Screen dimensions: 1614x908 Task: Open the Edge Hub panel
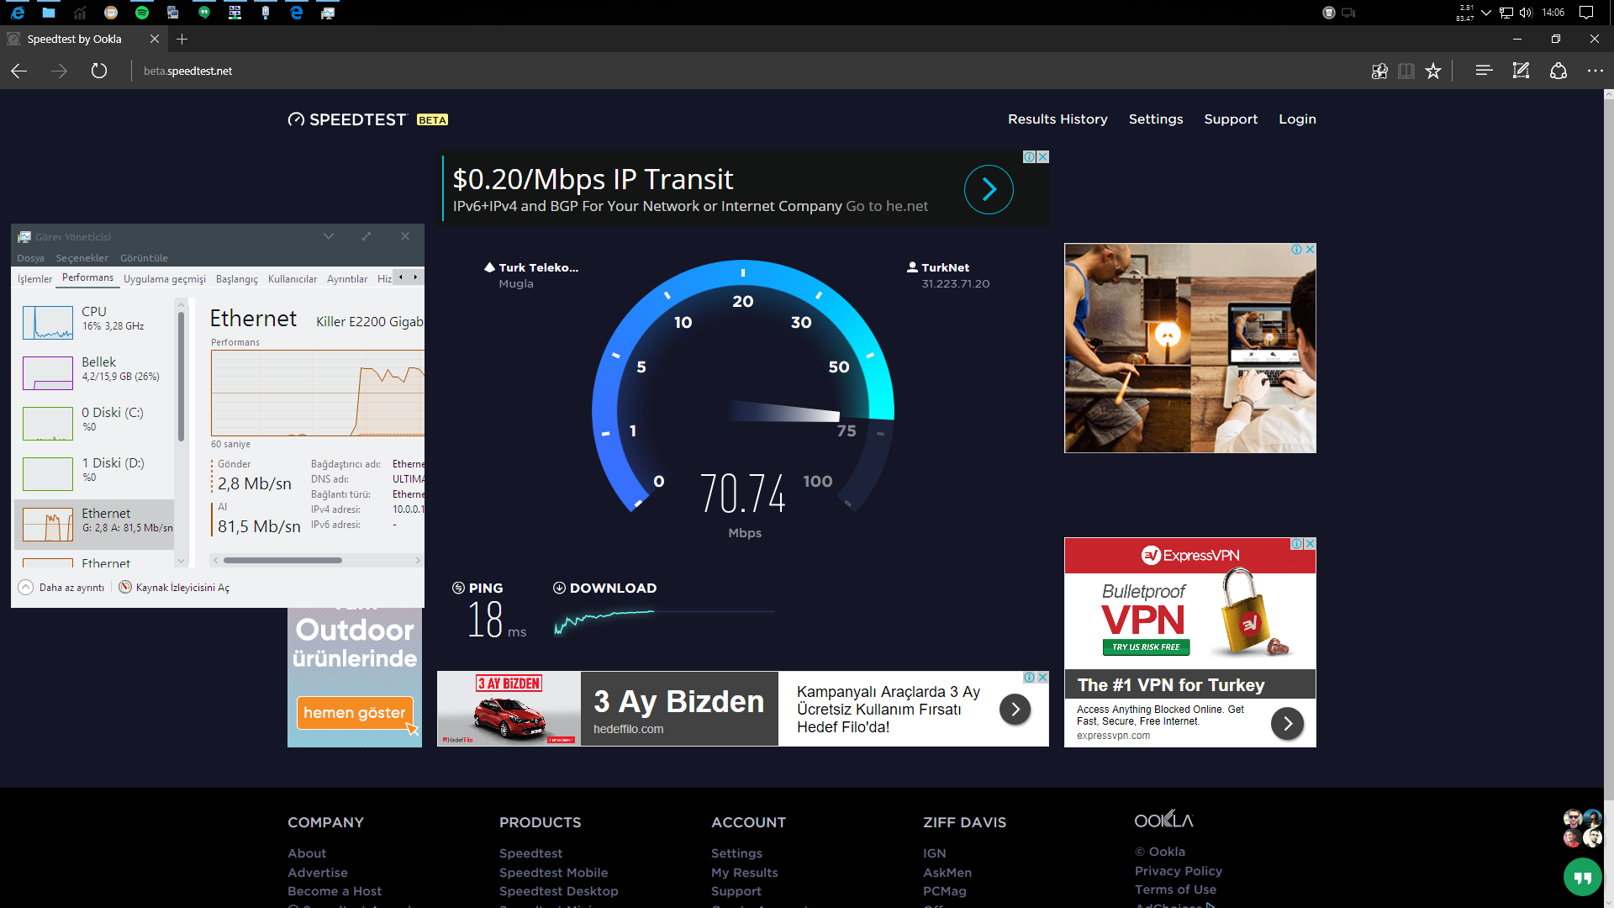[1484, 71]
